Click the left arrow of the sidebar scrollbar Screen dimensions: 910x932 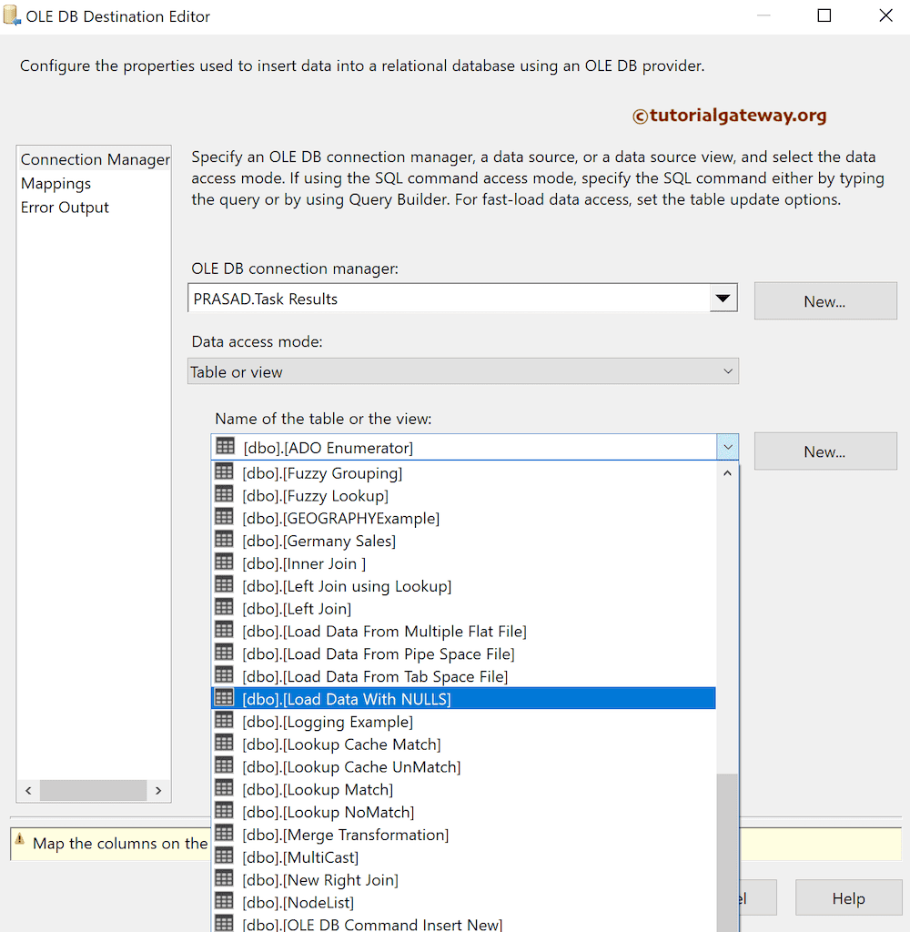[28, 790]
